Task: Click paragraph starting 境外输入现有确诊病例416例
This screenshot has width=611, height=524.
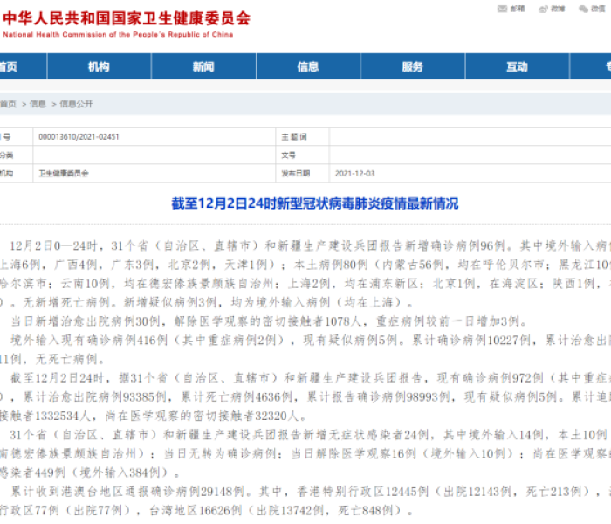Action: coord(305,349)
